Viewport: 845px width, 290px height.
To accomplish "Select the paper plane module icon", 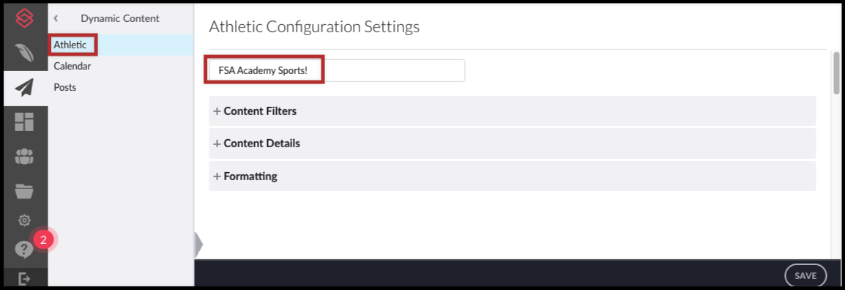I will tap(24, 87).
